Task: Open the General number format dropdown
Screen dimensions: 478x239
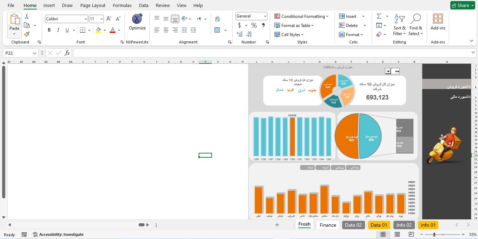Action: (265, 16)
